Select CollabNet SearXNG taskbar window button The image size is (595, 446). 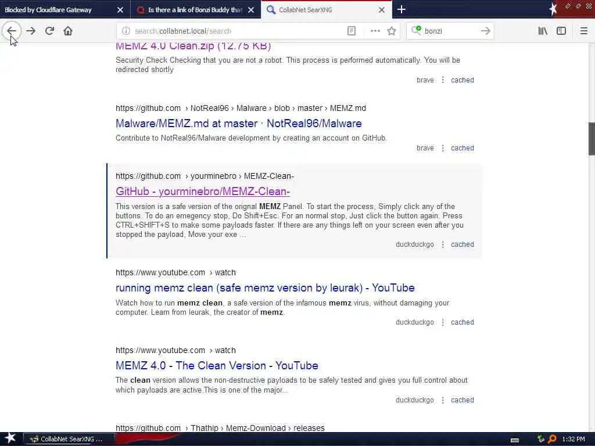point(69,439)
